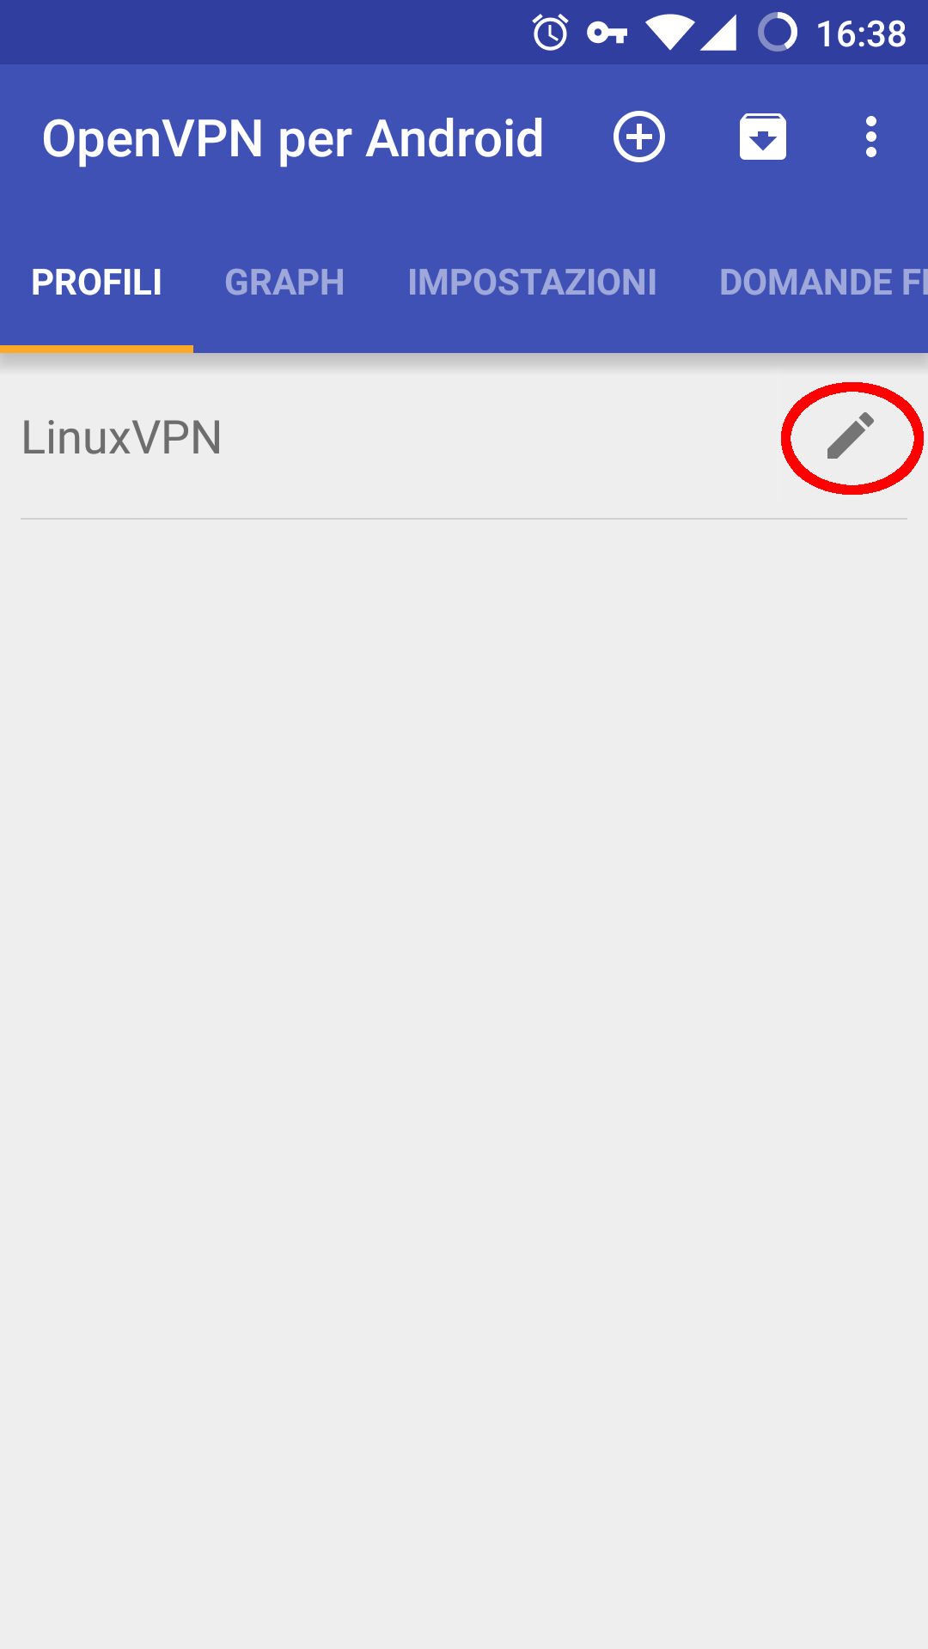This screenshot has height=1649, width=928.
Task: Open the IMPOSTAZIONI tab
Action: [x=532, y=283]
